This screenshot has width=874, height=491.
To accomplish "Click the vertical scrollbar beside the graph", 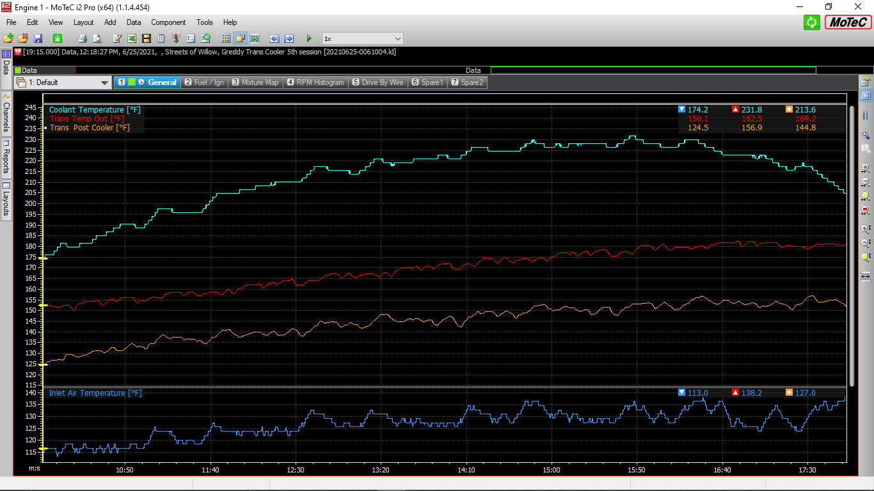I will click(x=852, y=243).
